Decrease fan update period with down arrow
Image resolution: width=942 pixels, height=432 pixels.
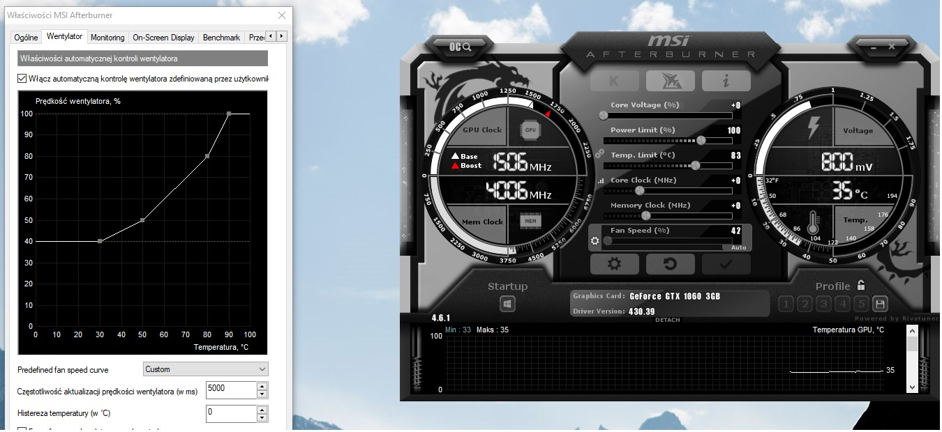coord(262,394)
